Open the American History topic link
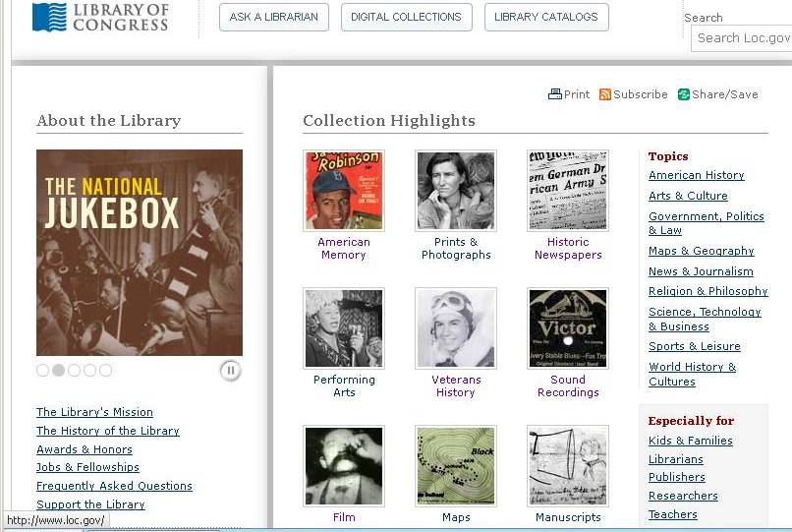This screenshot has width=792, height=532. [697, 175]
